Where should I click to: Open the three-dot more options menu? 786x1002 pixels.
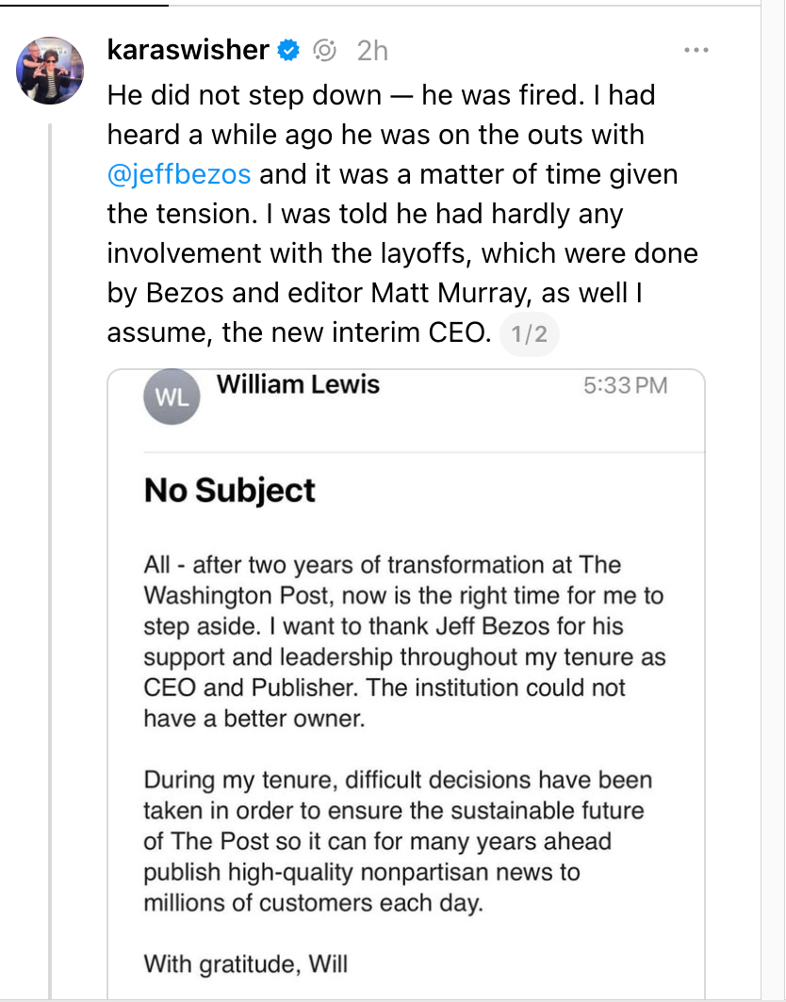pos(696,50)
